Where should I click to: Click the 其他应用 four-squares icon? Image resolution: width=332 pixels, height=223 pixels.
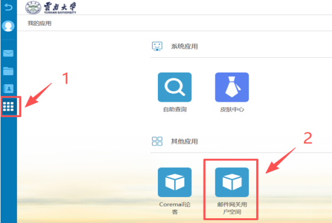coord(157,141)
